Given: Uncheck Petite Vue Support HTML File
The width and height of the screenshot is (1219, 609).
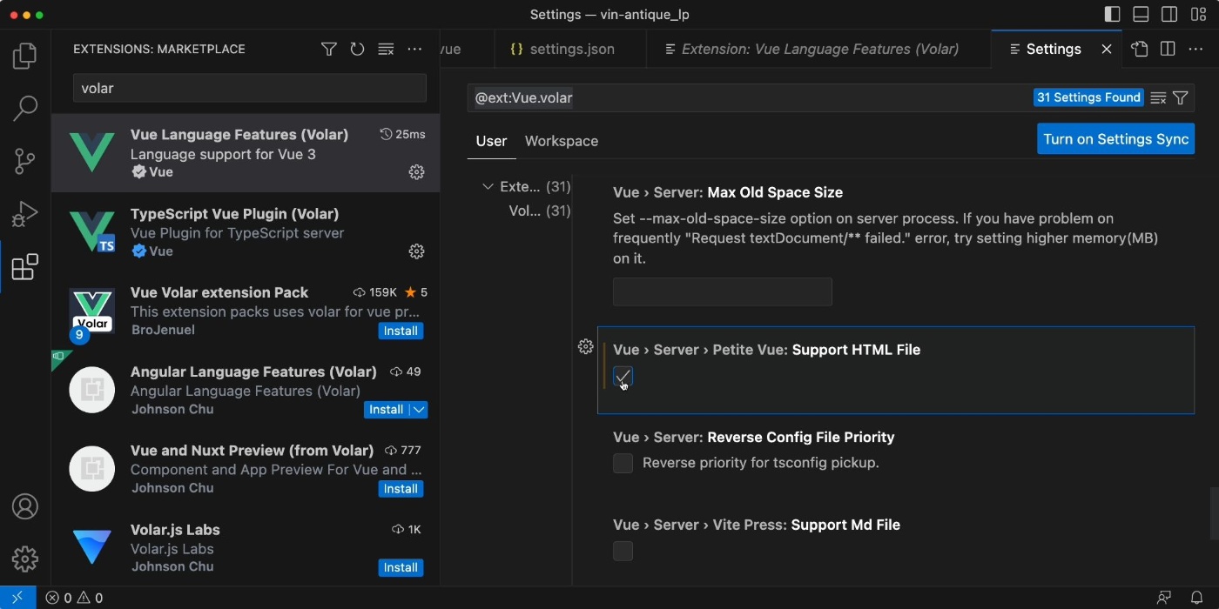Looking at the screenshot, I should click(623, 377).
